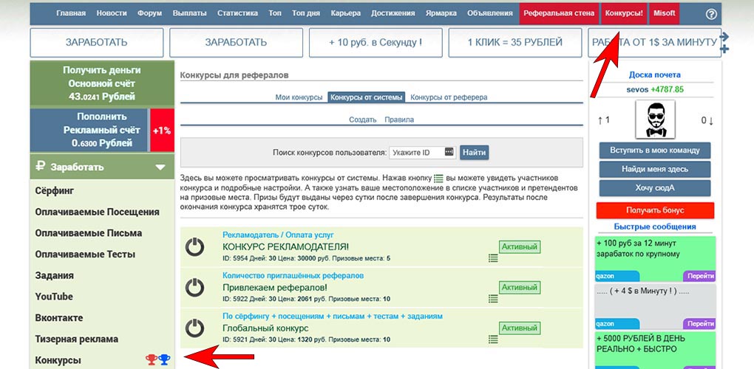Viewport: 754px width, 369px height.
Task: Click the ruble icon in Заработать header
Action: pos(41,167)
